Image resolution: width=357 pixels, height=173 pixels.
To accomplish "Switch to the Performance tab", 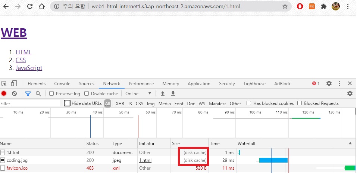I will pyautogui.click(x=141, y=84).
